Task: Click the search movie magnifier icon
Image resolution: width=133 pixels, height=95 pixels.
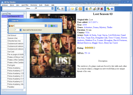Action: coord(59,9)
